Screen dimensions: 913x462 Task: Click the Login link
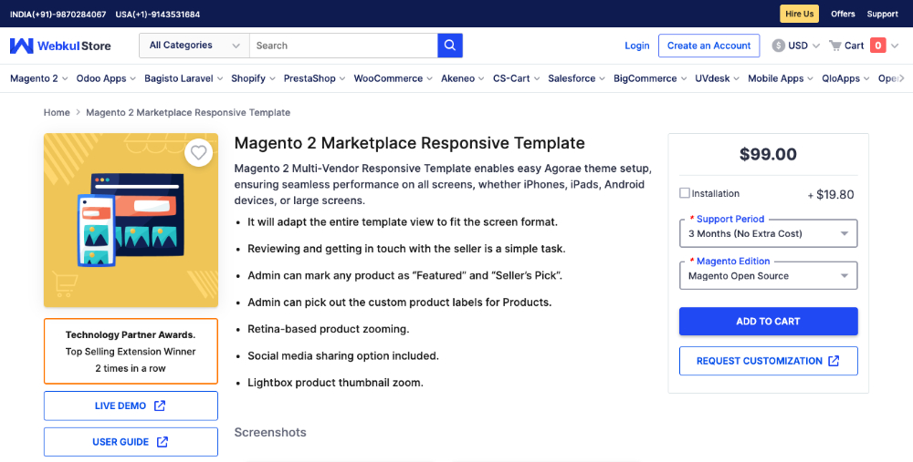(x=637, y=46)
